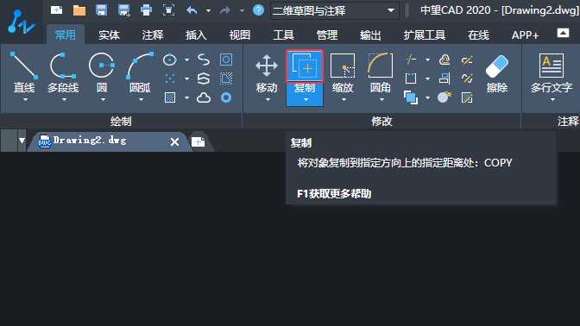Expand the 移动 tool dropdown arrow
Image resolution: width=580 pixels, height=326 pixels.
point(268,100)
